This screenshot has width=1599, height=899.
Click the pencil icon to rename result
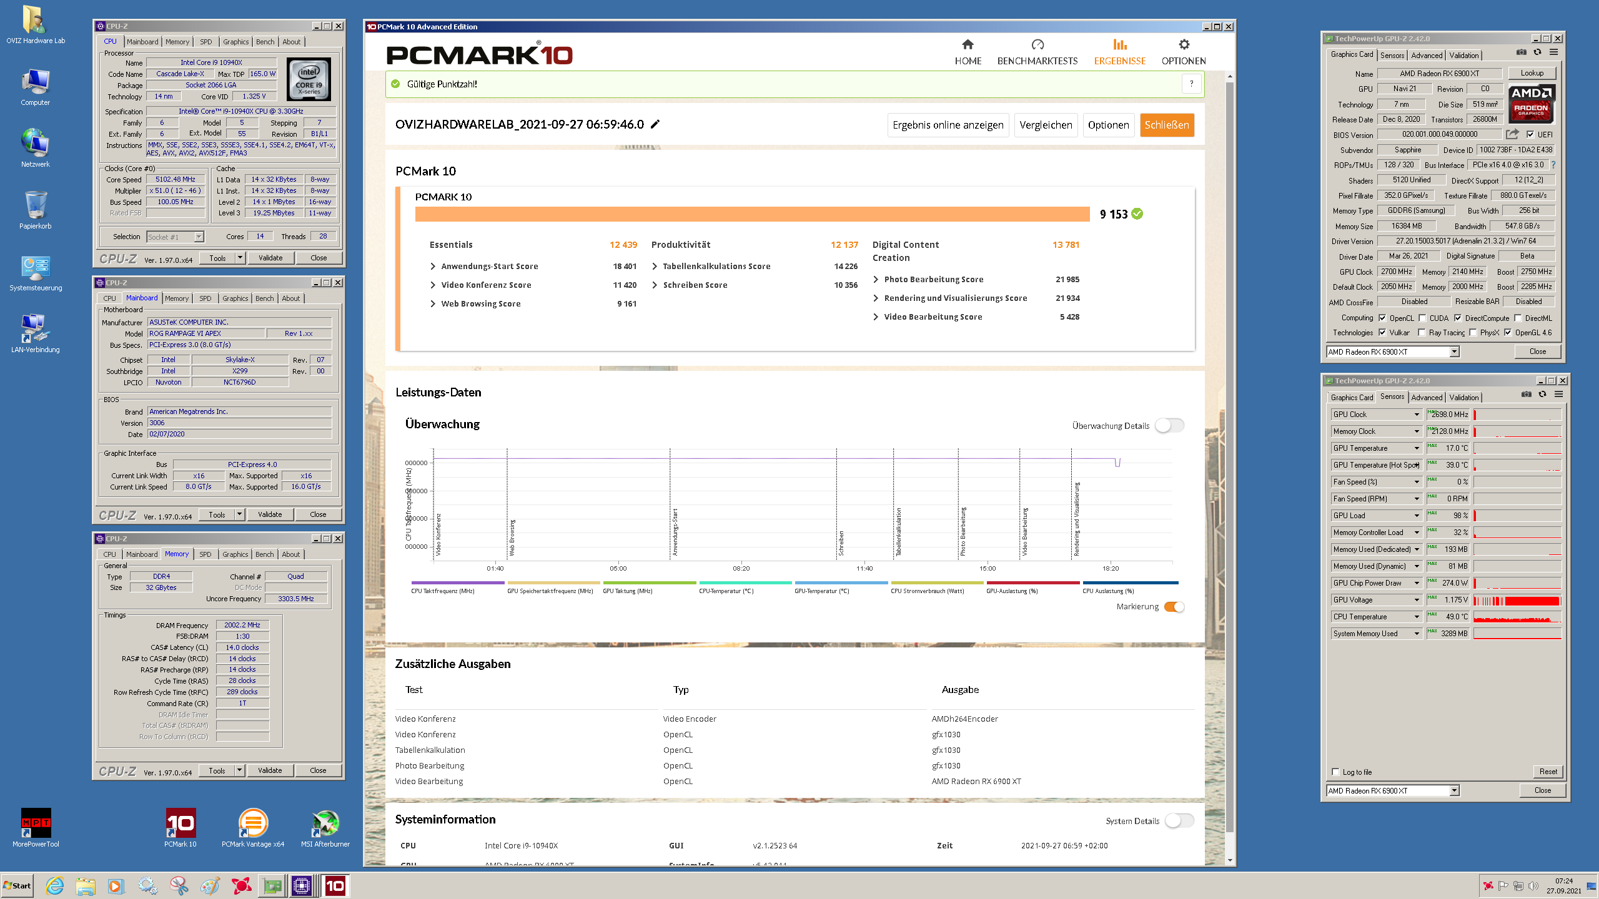(x=655, y=124)
